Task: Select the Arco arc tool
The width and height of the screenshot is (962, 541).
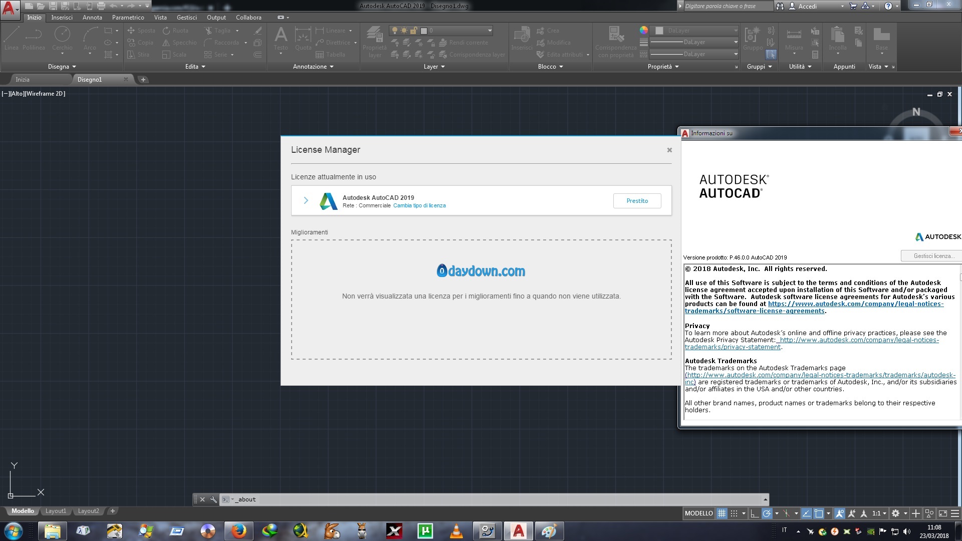Action: point(90,39)
